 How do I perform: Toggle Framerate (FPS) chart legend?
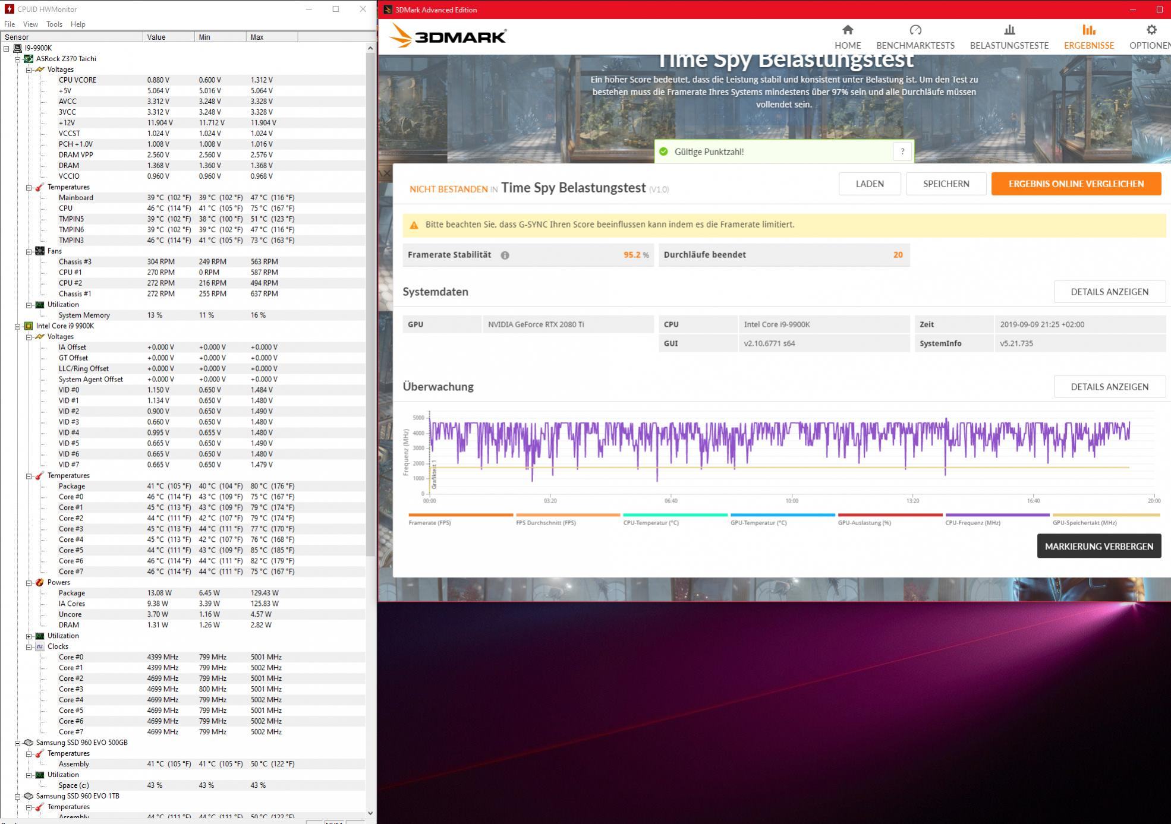coord(460,519)
